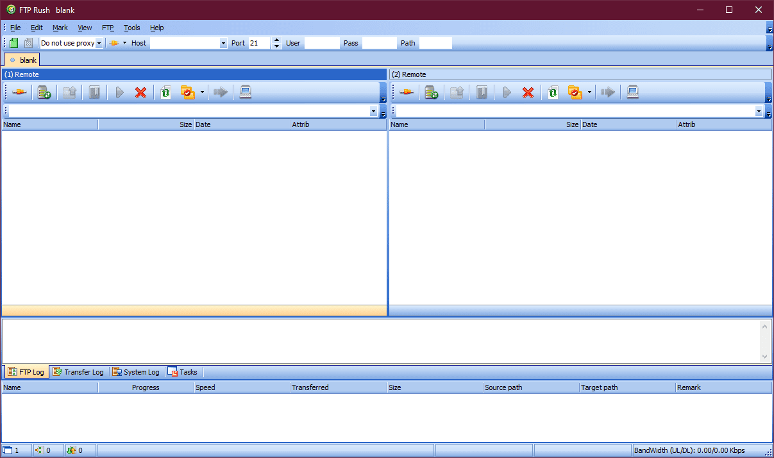
Task: Open the Host address history dropdown
Action: click(x=223, y=43)
